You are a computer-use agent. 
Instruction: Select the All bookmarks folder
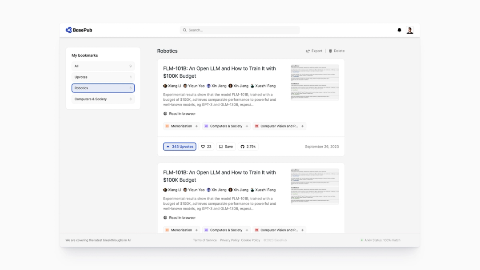(x=103, y=66)
